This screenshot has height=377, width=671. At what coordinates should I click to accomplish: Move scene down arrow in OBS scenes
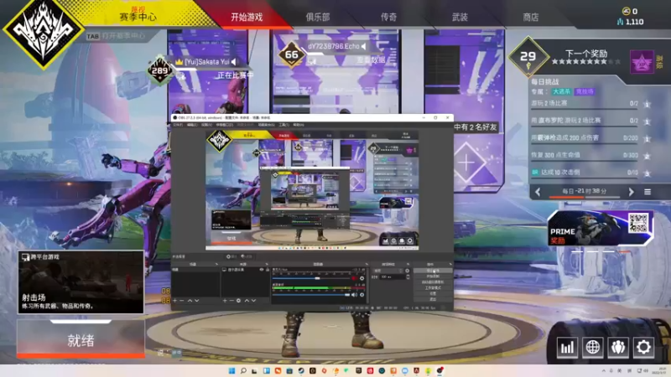coord(197,301)
